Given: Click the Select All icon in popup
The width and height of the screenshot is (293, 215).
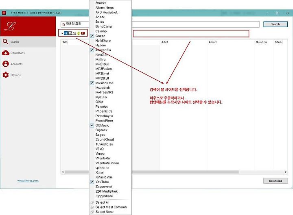Looking at the screenshot, I should point(92,202).
